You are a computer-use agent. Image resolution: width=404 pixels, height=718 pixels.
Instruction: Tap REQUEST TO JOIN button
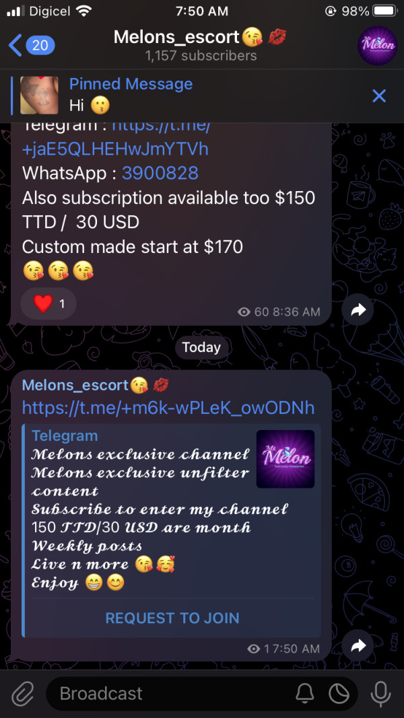point(172,618)
